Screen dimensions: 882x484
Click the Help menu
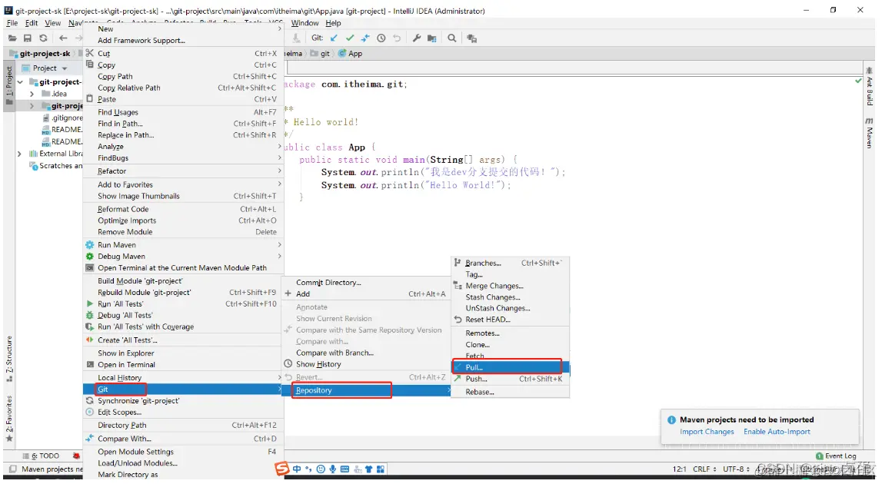click(x=333, y=23)
